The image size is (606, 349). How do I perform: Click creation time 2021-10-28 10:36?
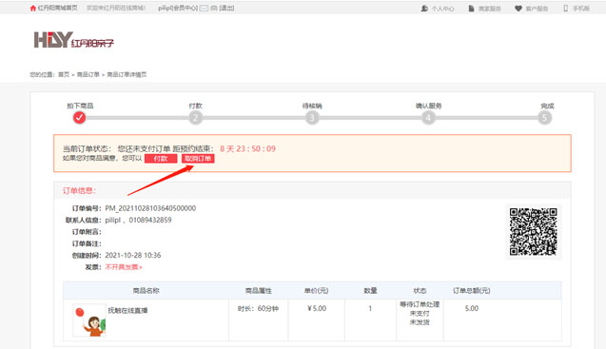click(133, 255)
